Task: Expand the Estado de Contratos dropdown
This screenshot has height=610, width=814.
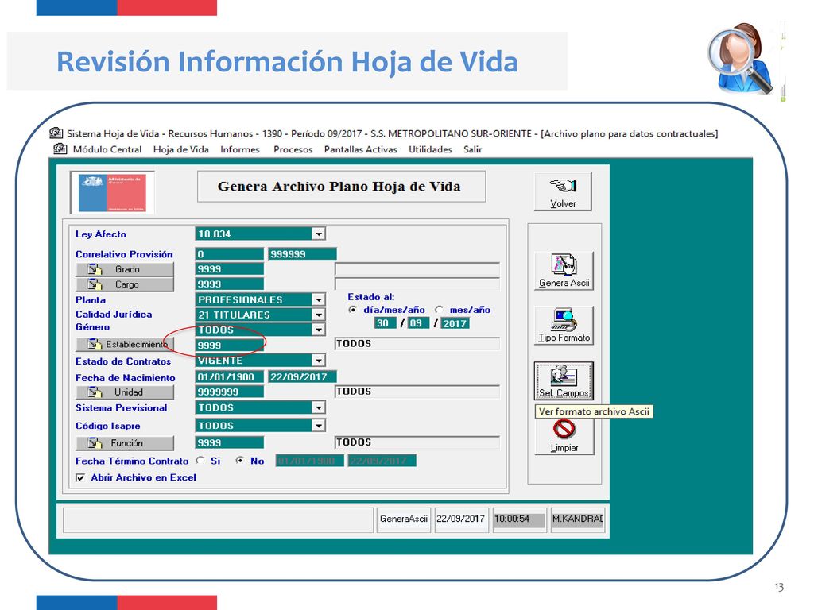Action: (318, 361)
